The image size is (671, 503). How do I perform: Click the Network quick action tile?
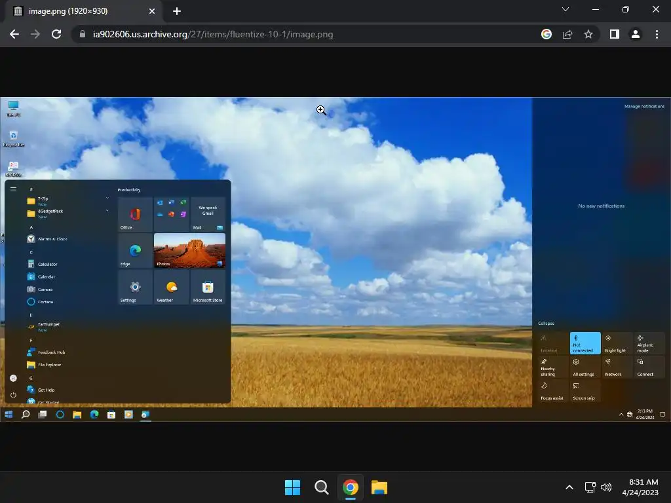617,367
